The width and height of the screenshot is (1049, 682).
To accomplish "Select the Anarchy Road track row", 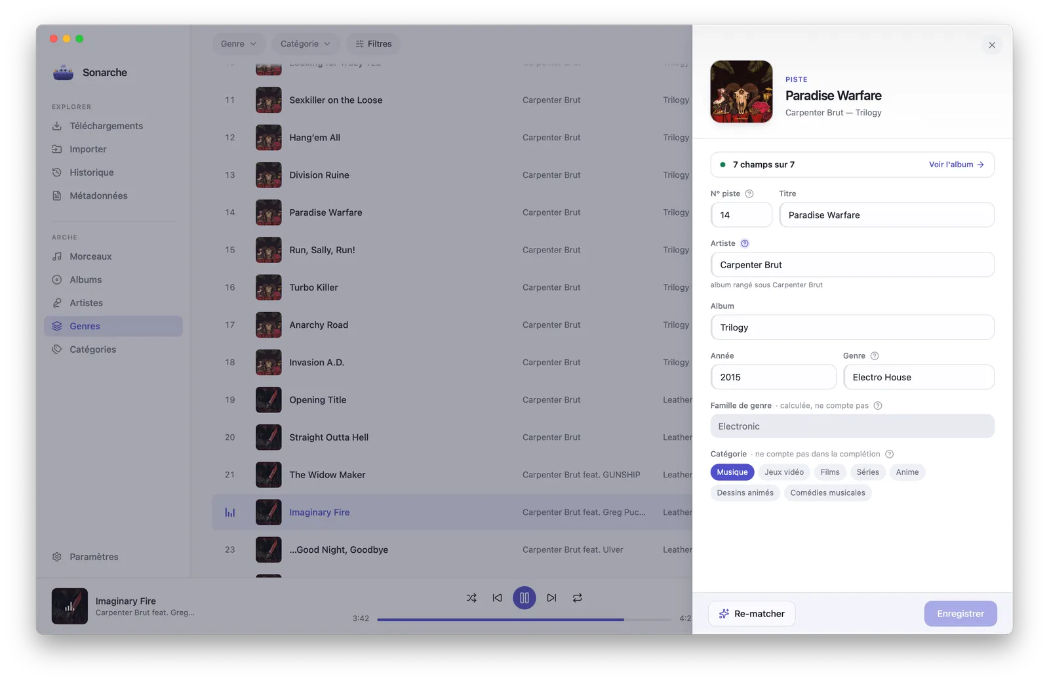I will pyautogui.click(x=452, y=325).
